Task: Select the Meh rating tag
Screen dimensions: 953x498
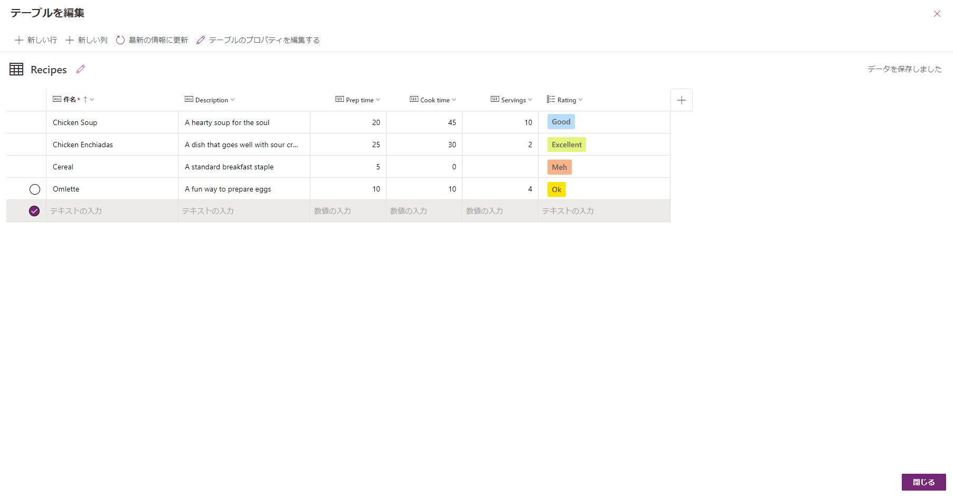Action: tap(559, 167)
